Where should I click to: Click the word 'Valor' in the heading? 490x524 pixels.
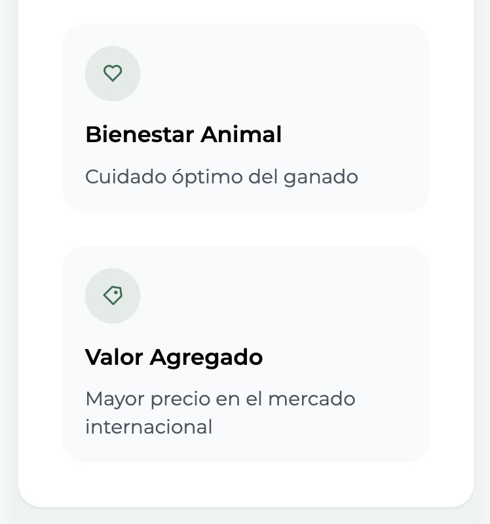click(114, 358)
